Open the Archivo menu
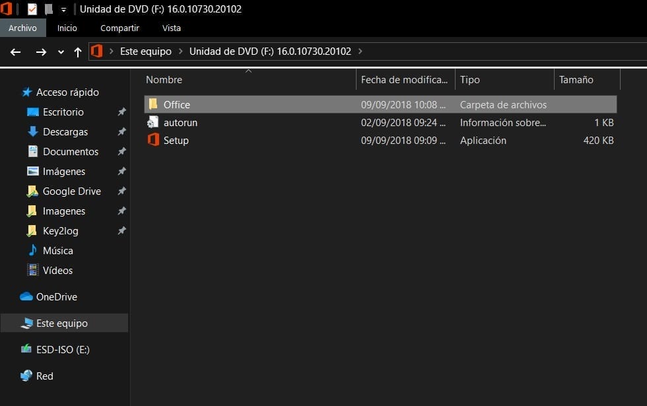 (23, 28)
